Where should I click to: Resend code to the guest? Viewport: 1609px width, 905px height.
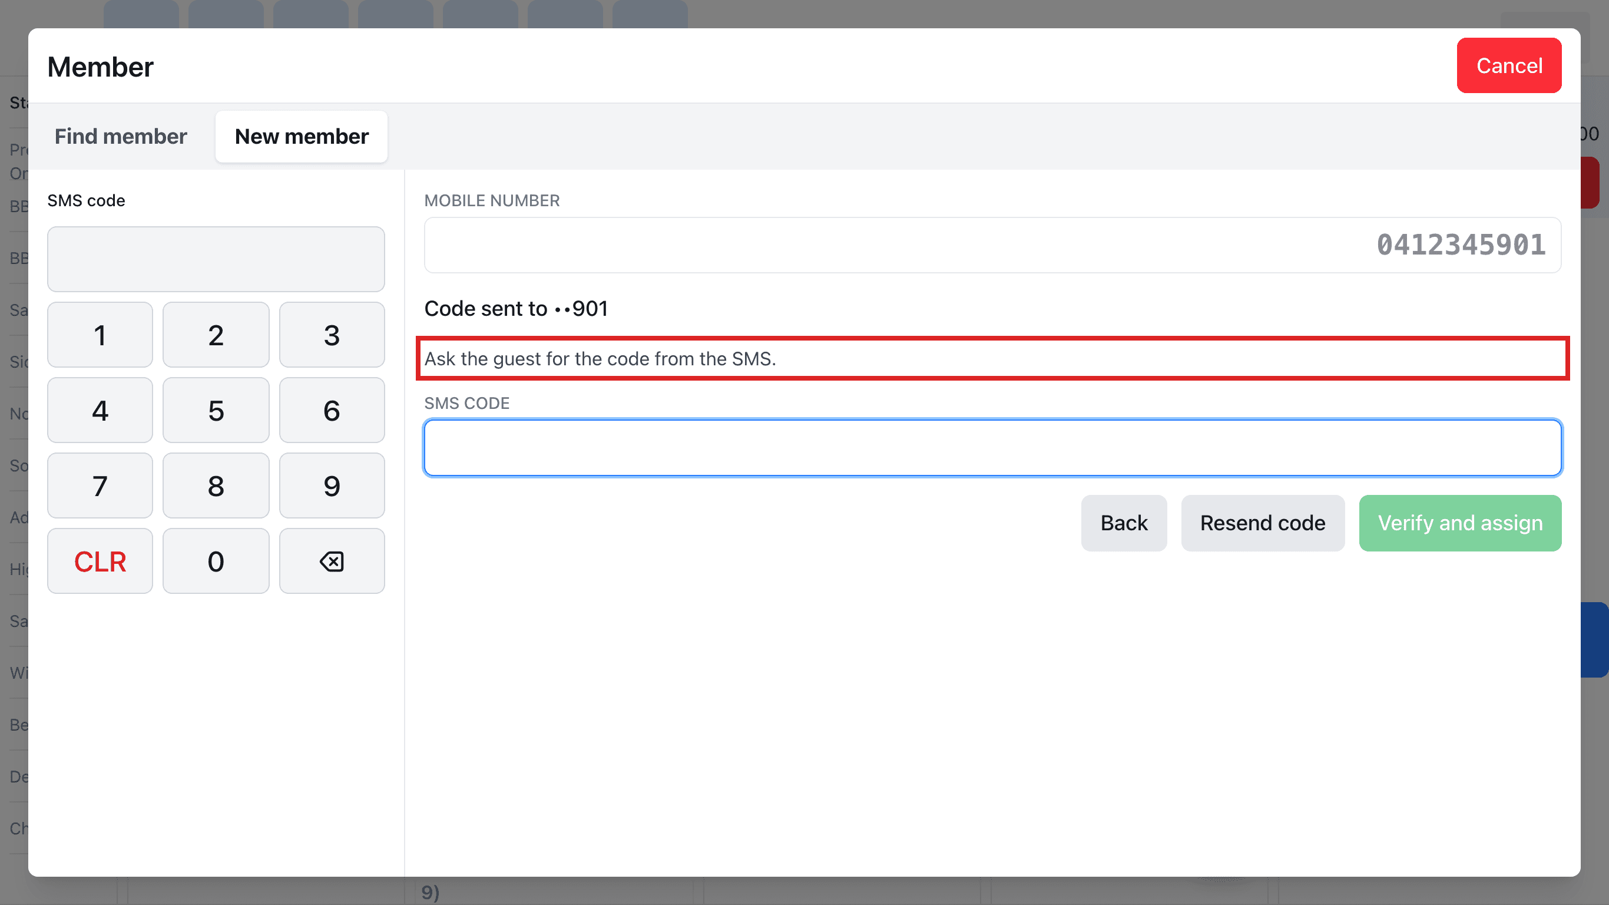tap(1262, 523)
